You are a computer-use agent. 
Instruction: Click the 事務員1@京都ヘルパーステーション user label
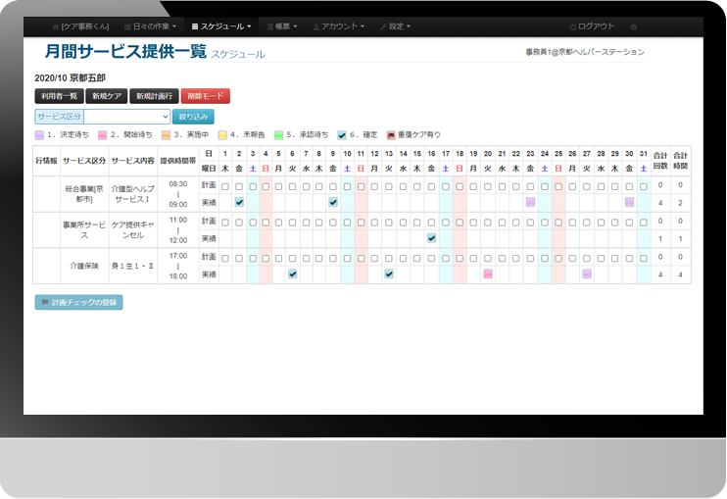[x=585, y=52]
